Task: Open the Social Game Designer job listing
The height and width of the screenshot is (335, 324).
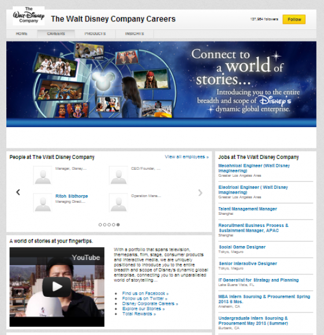Action: point(242,247)
